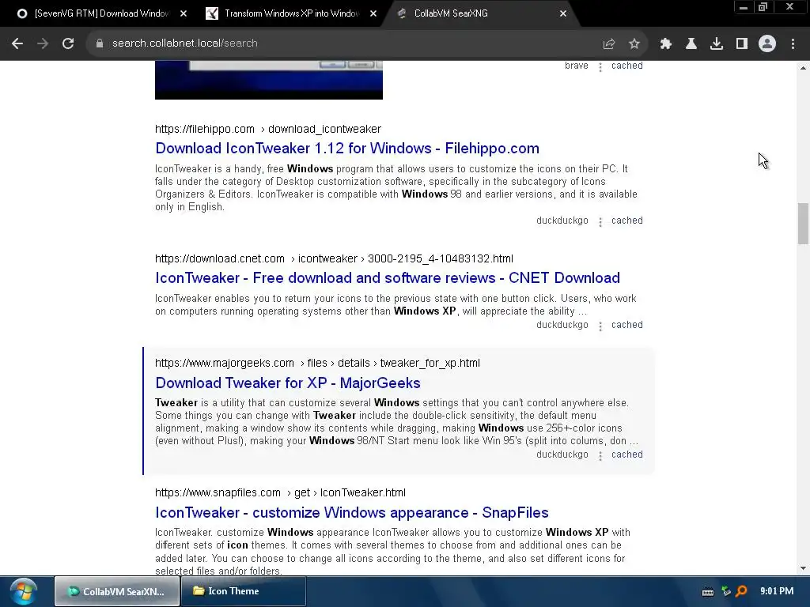Click the scrollbar down arrow
Image resolution: width=810 pixels, height=607 pixels.
click(803, 568)
